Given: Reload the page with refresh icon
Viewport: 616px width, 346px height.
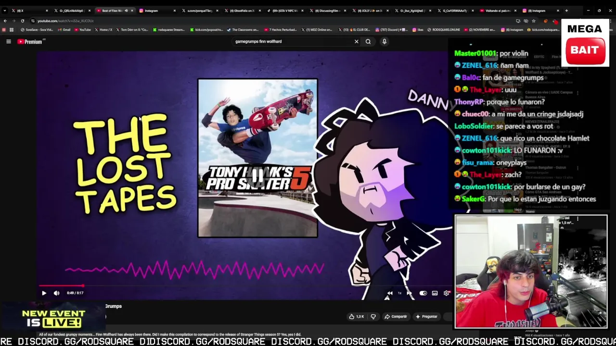Looking at the screenshot, I should click(22, 21).
